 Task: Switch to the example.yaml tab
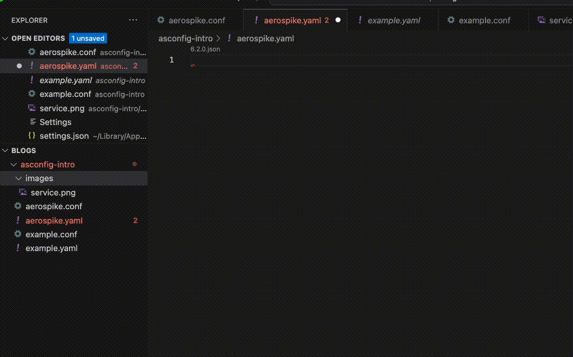click(x=394, y=20)
